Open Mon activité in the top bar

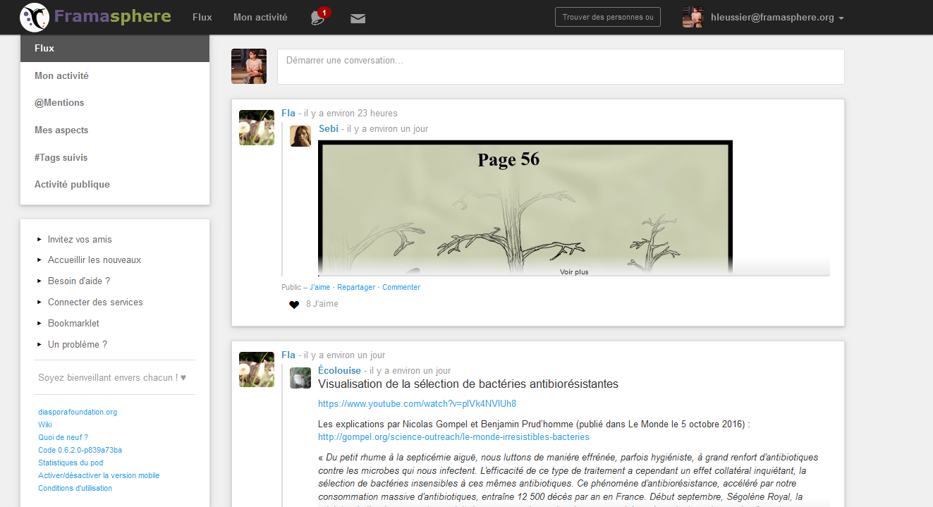(x=260, y=18)
